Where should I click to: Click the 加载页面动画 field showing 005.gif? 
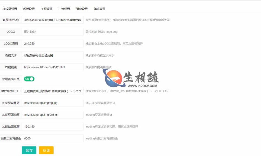[52, 115]
